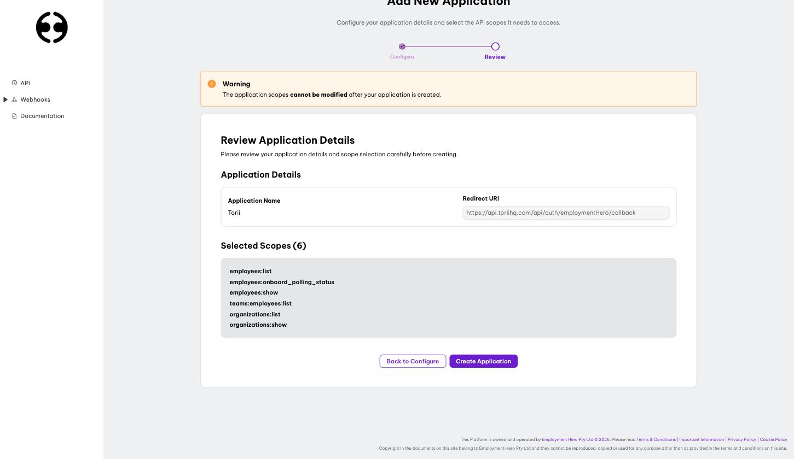
Task: Select the Review step label
Action: (495, 57)
